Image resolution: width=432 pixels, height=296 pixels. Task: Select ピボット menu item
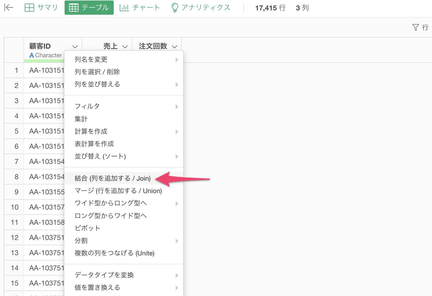pos(124,228)
